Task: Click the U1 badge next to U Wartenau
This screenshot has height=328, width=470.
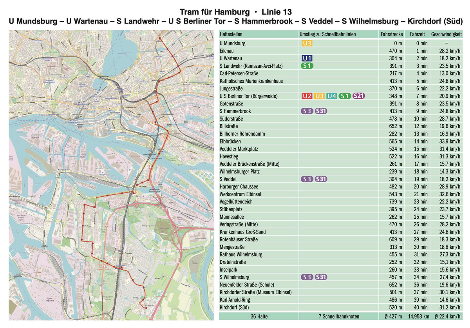Action: [x=307, y=58]
